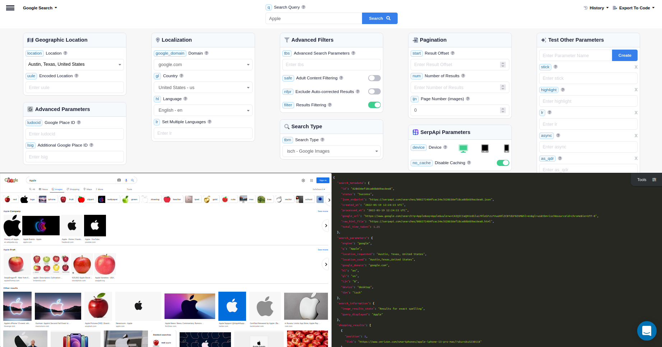Click help icon beside Page Number (images)
662x347 pixels.
click(x=468, y=99)
